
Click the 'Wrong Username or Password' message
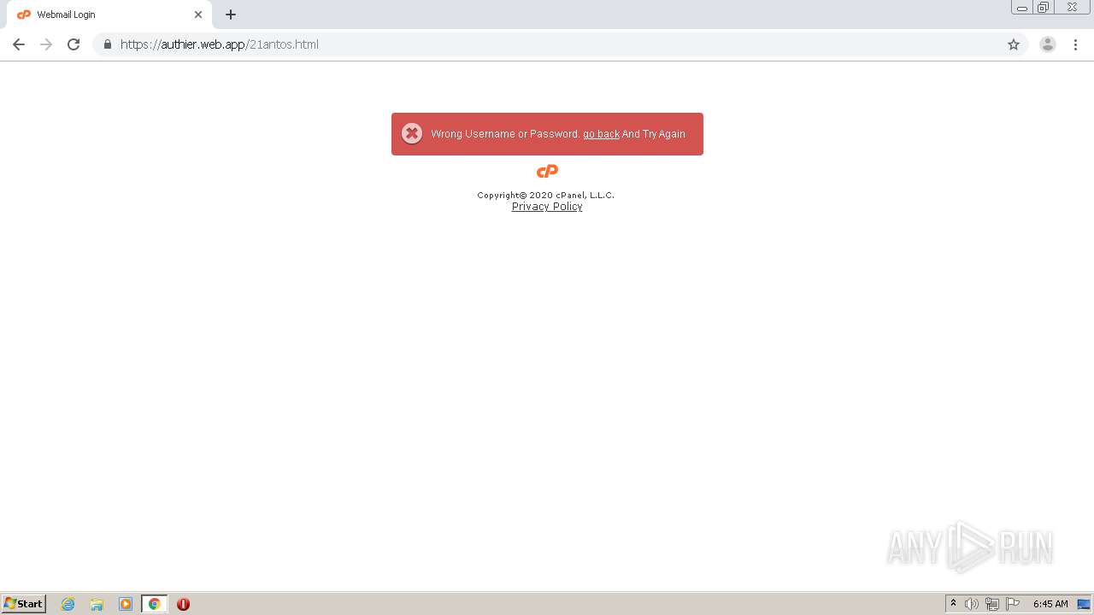pos(505,134)
